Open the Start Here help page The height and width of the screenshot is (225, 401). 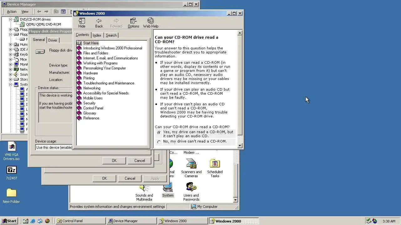(91, 43)
